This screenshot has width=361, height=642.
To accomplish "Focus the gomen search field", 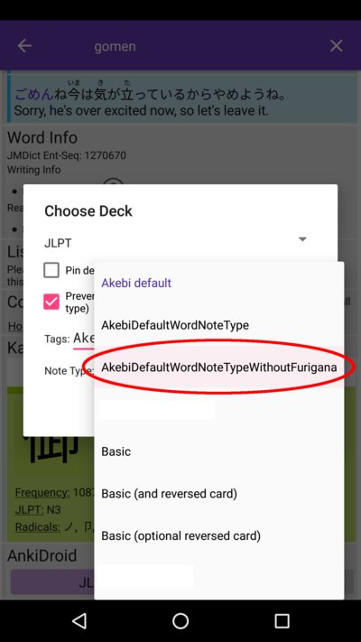I will coord(115,46).
